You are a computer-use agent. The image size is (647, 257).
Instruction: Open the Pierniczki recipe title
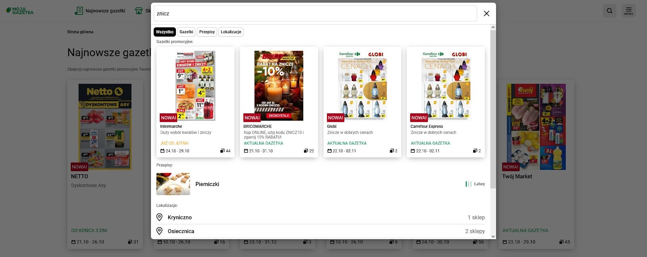(207, 184)
